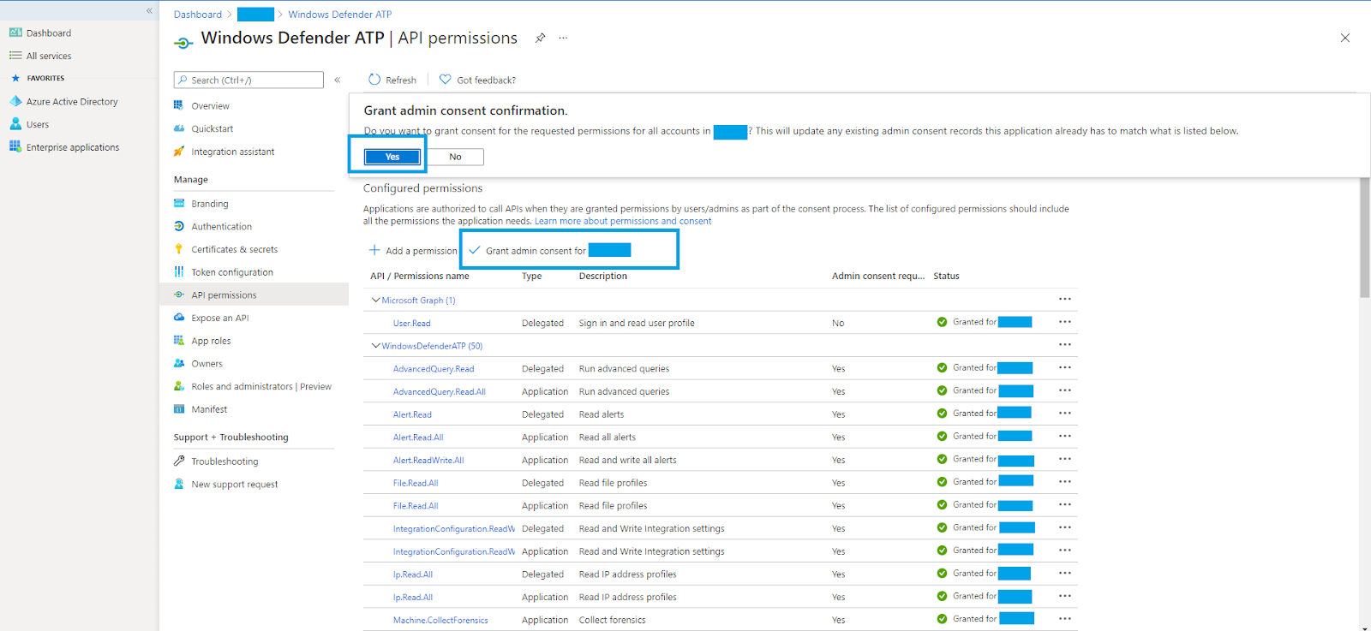This screenshot has height=631, width=1371.
Task: Click the Got feedback heart icon
Action: click(x=446, y=80)
